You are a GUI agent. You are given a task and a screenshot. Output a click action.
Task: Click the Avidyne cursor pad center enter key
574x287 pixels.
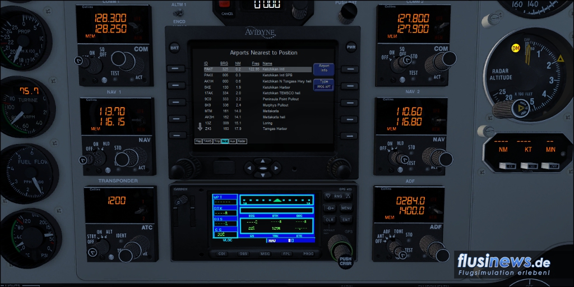click(x=263, y=168)
